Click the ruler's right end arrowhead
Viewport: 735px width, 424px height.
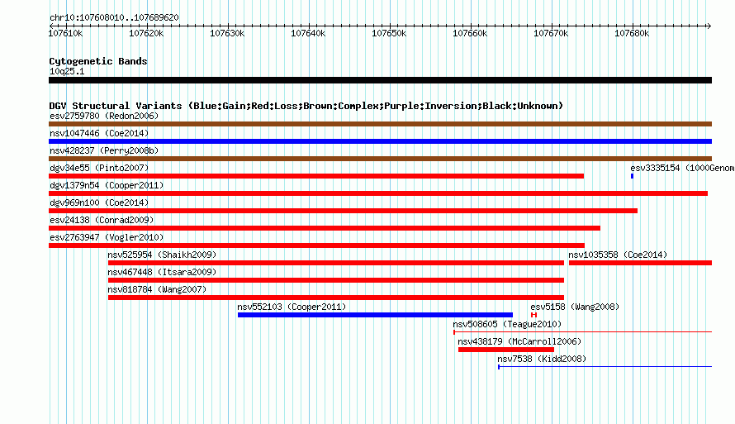tap(709, 26)
